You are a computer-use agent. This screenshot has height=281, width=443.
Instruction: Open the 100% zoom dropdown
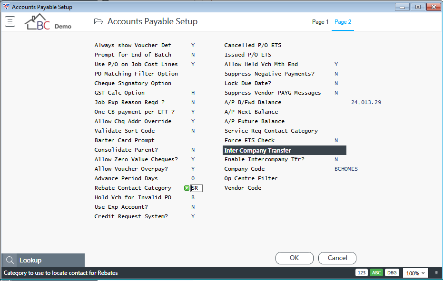point(415,273)
